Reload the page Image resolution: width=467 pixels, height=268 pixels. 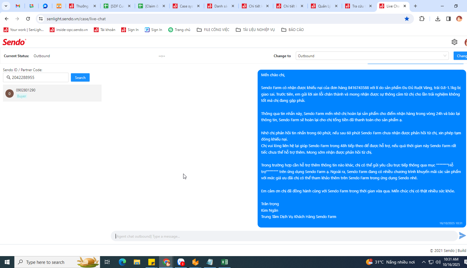(x=28, y=19)
